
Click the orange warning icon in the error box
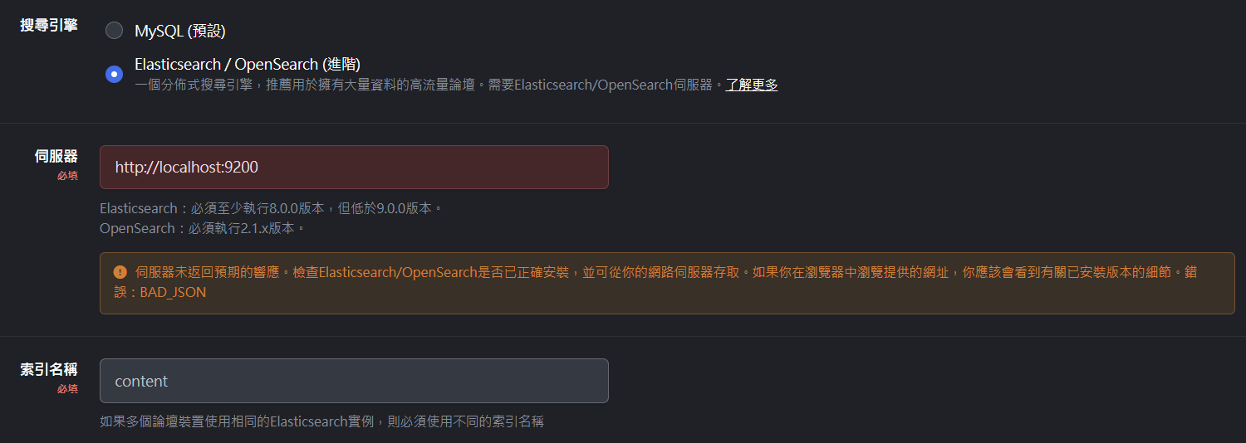click(x=120, y=272)
